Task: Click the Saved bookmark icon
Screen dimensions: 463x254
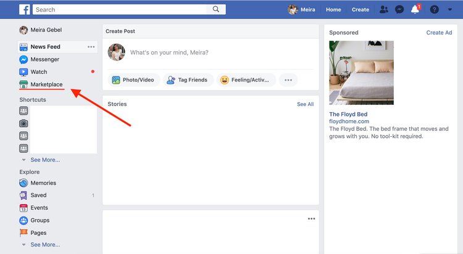Action: tap(23, 195)
